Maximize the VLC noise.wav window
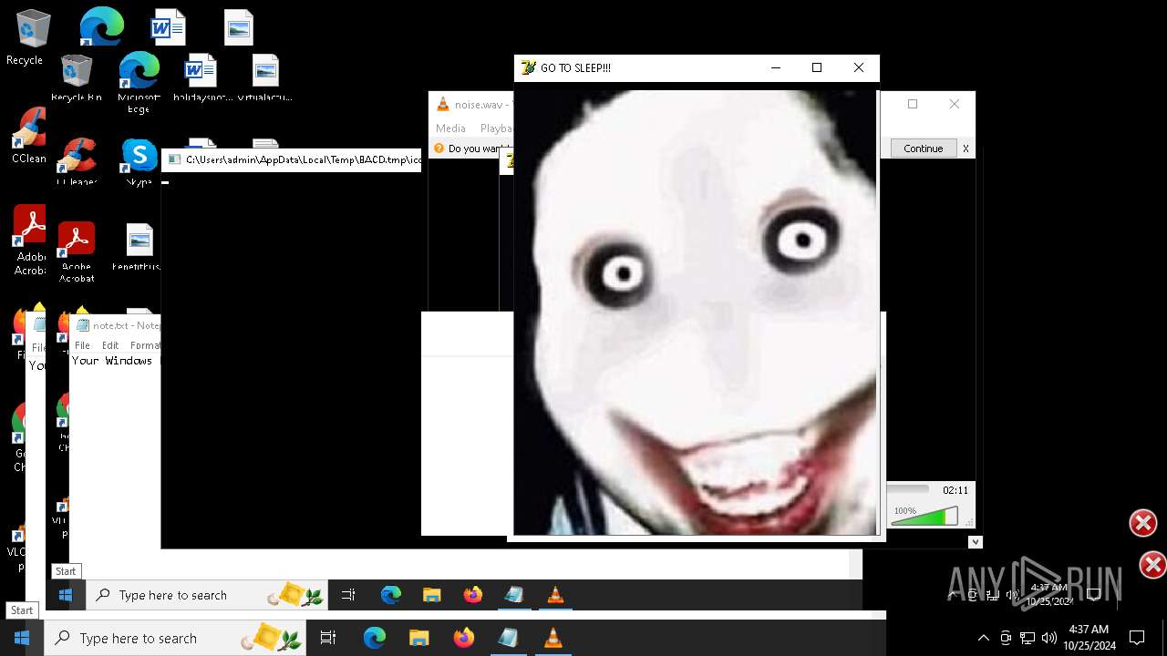1167x656 pixels. pos(912,104)
